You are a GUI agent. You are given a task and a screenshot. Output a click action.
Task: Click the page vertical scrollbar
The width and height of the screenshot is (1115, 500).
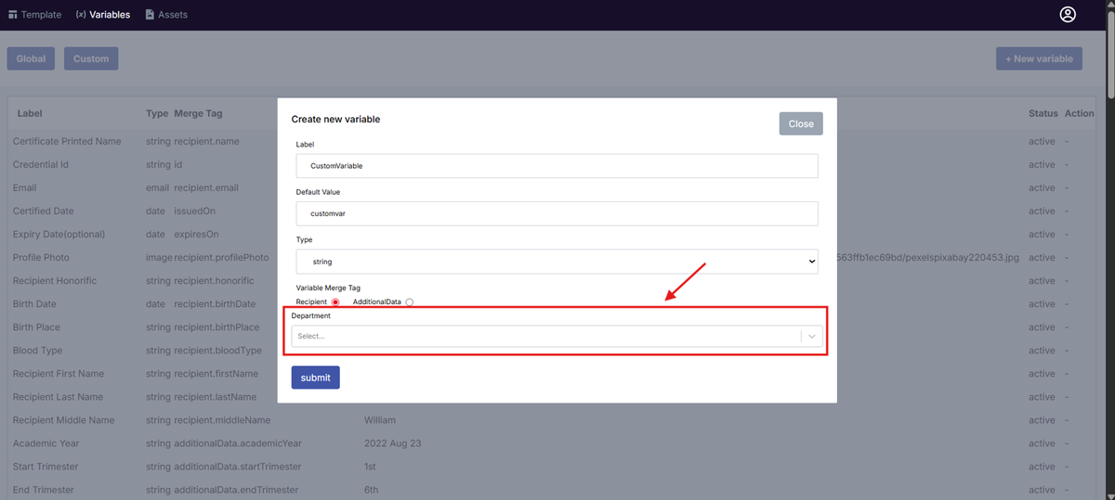tap(1110, 56)
